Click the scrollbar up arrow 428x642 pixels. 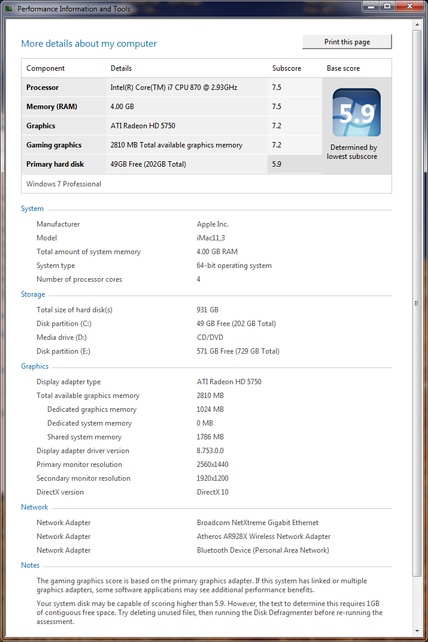(x=417, y=25)
